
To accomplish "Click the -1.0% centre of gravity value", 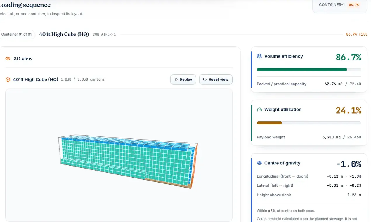I will coord(349,164).
